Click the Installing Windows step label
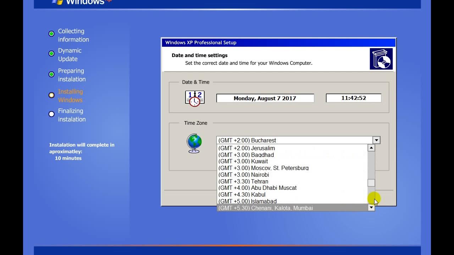The height and width of the screenshot is (255, 454). 70,96
